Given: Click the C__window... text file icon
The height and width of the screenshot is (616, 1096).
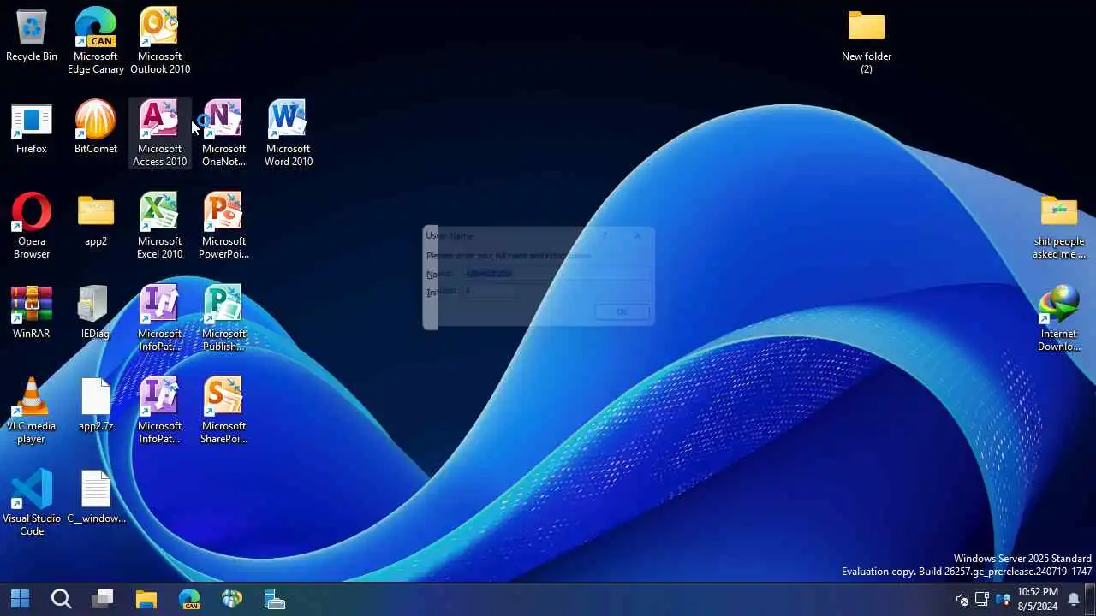Looking at the screenshot, I should coord(96,498).
